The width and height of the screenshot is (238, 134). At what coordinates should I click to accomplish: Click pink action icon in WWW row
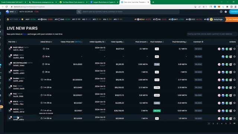click(x=219, y=72)
